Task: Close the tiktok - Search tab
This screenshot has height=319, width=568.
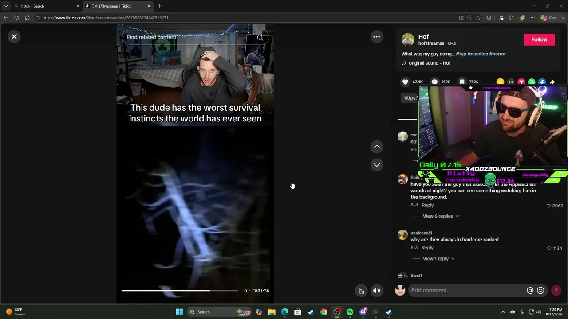Action: (x=78, y=6)
